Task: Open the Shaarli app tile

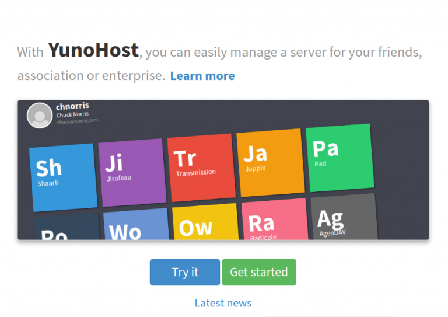Action: click(x=64, y=177)
